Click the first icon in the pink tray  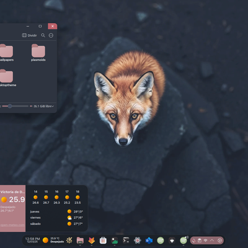pos(193,241)
